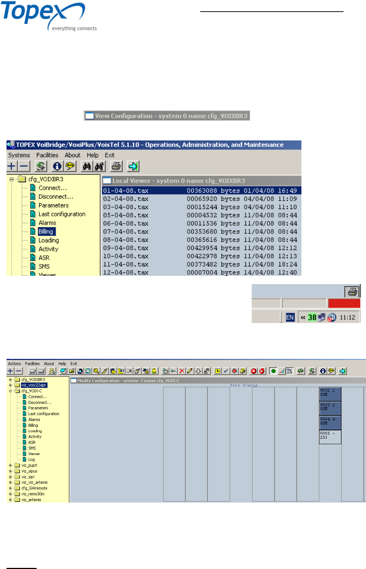Select the viz_artemis folder in lower tree
366x569 pixels.
(x=31, y=500)
